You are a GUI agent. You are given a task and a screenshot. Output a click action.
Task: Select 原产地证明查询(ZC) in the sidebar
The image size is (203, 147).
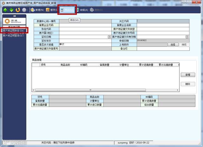tap(13, 35)
